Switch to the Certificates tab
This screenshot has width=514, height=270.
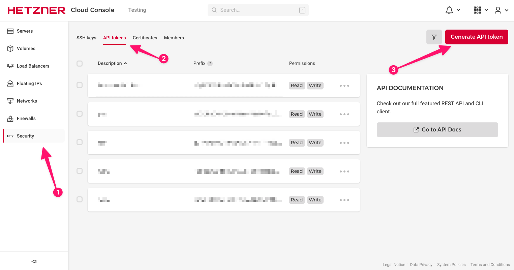point(145,38)
